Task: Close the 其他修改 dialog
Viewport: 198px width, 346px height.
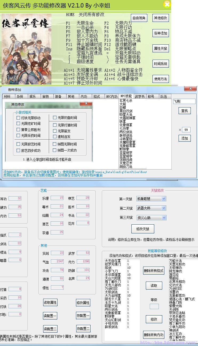Action: tap(86, 104)
